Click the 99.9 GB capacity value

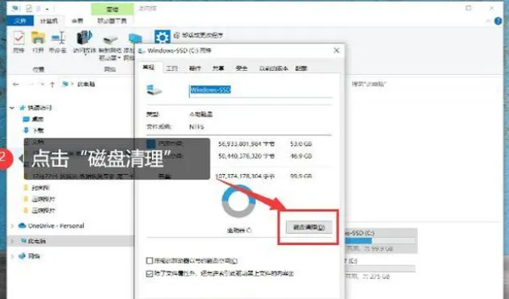301,176
